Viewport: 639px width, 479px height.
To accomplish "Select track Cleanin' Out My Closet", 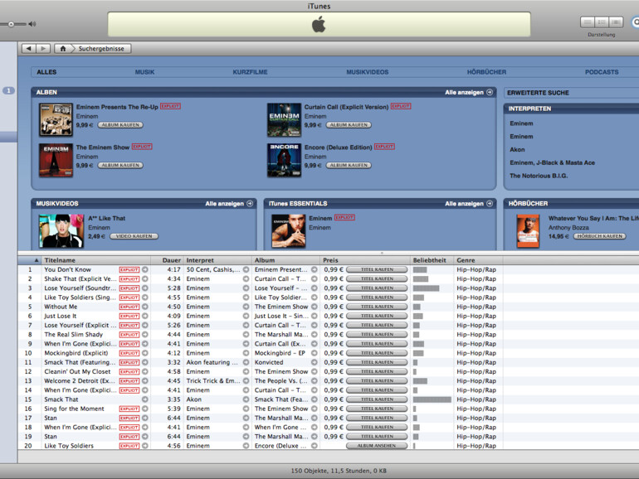I will pos(77,371).
